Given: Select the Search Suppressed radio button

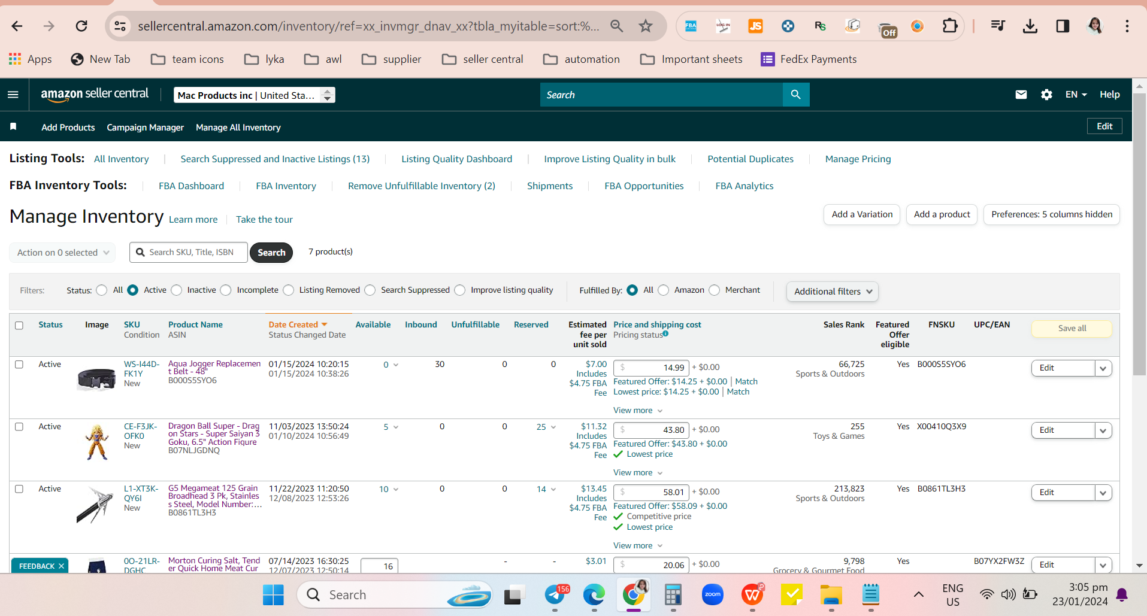Looking at the screenshot, I should point(370,290).
